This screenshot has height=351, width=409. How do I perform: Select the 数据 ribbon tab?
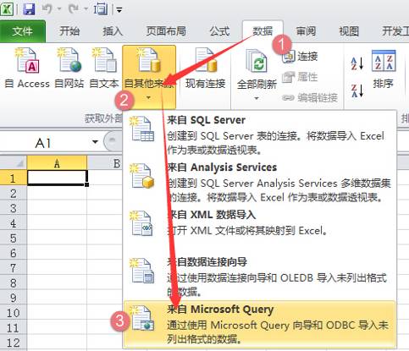click(x=263, y=31)
